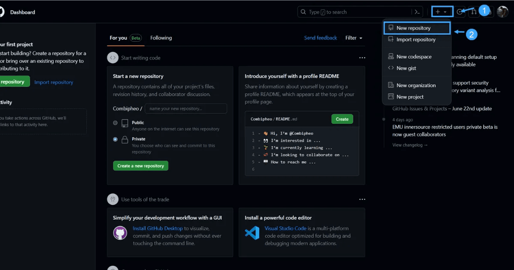Switch to the For you tab
This screenshot has height=270, width=514.
click(126, 38)
